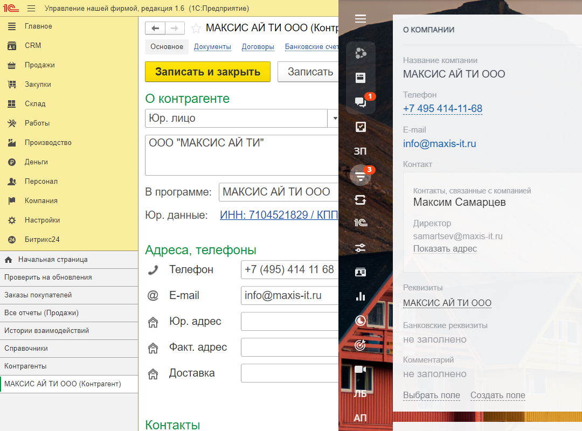Click the Факт. адрес input field
This screenshot has height=431, width=582.
click(x=289, y=347)
